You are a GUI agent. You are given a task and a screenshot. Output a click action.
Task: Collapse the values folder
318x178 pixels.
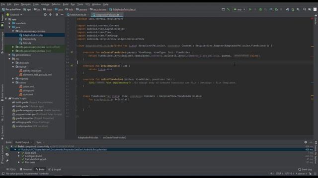tap(13, 83)
